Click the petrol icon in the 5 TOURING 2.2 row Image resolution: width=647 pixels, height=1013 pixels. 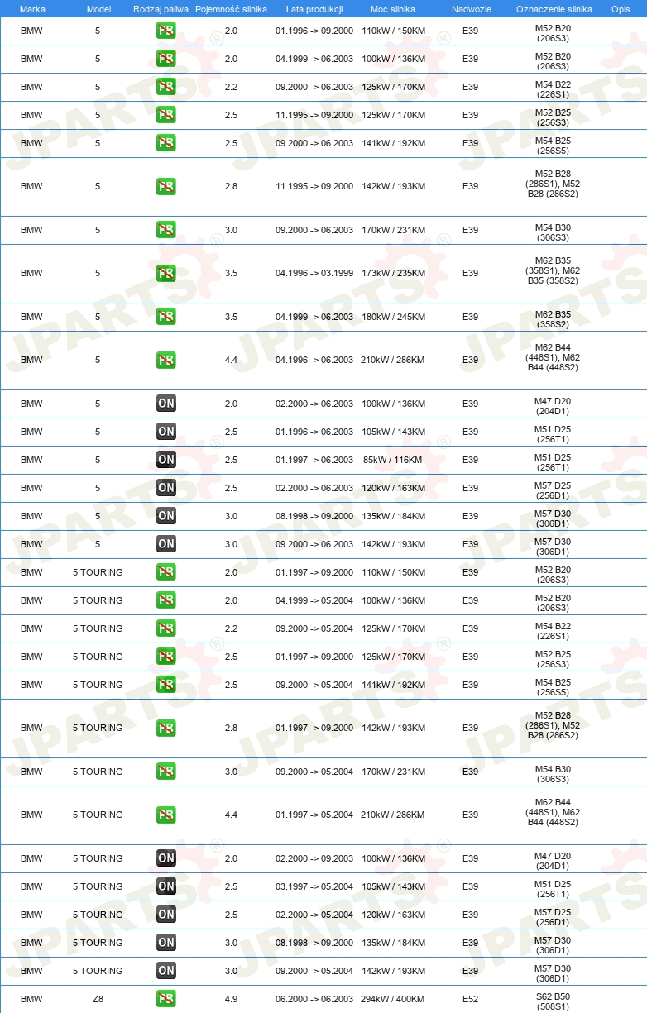[166, 628]
